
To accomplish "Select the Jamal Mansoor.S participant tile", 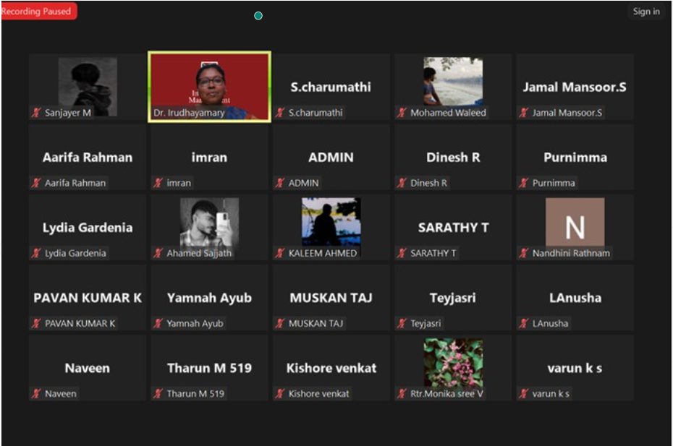I will 575,86.
